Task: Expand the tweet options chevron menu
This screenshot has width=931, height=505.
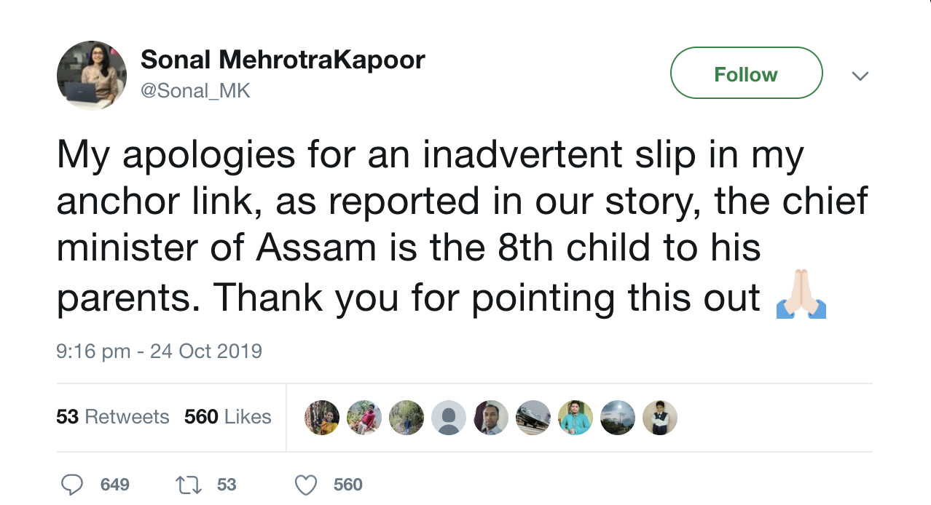Action: (x=860, y=76)
